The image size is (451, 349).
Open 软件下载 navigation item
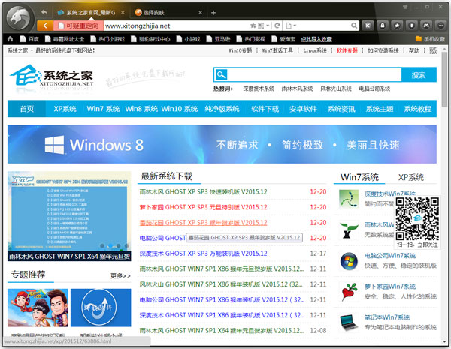pyautogui.click(x=265, y=109)
